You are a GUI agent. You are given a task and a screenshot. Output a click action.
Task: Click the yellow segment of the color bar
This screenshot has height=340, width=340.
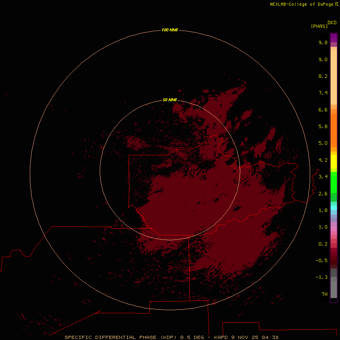click(334, 162)
